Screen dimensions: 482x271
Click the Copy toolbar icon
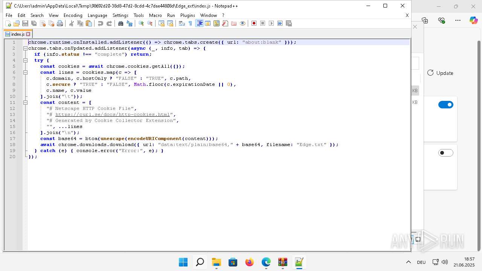[80, 23]
